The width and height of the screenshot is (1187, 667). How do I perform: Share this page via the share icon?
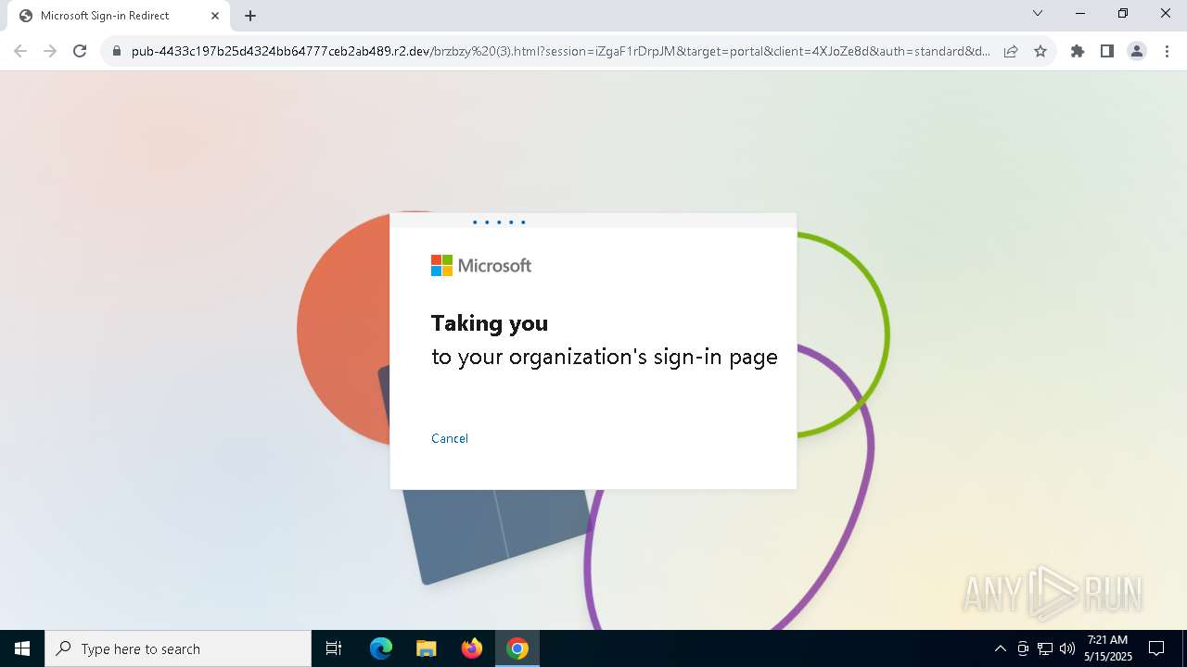click(x=1011, y=51)
